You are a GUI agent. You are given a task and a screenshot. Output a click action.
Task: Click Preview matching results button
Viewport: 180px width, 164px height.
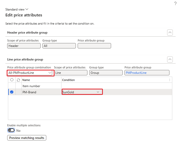(x=27, y=138)
